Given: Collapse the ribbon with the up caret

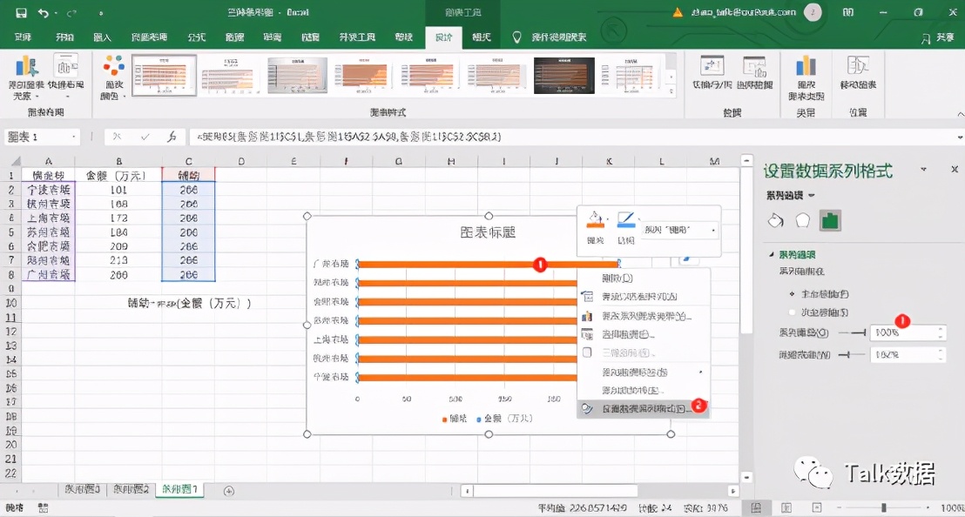Looking at the screenshot, I should (x=960, y=114).
